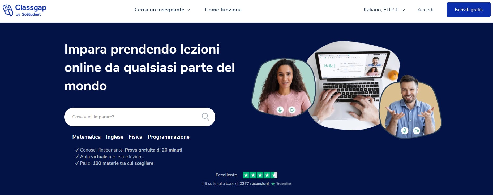Choose the Programmazione subject link
The width and height of the screenshot is (493, 195).
[169, 137]
